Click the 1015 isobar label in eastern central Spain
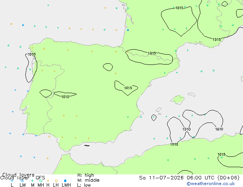 (x=128, y=88)
